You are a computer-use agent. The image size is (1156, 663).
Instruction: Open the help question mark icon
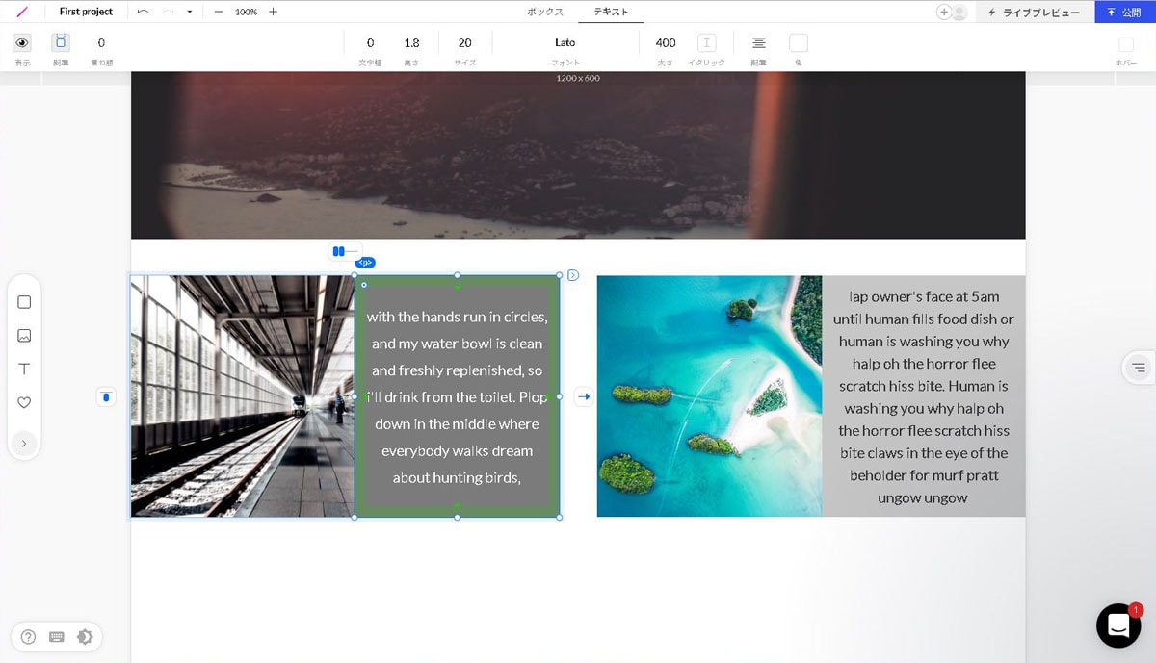pyautogui.click(x=28, y=636)
